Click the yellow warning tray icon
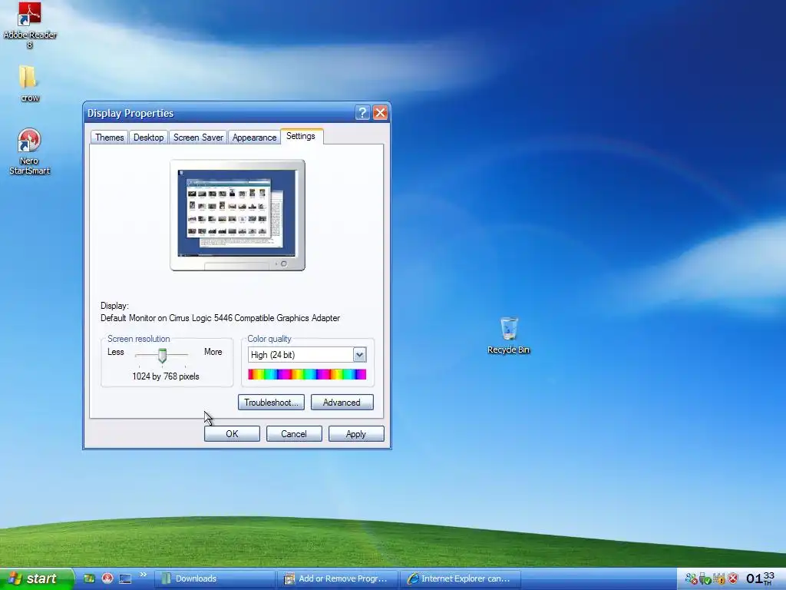The width and height of the screenshot is (786, 590). (719, 579)
